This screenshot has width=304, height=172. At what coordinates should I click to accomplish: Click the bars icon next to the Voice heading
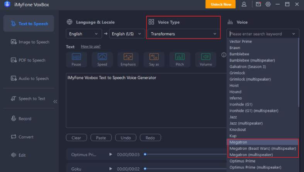(230, 22)
